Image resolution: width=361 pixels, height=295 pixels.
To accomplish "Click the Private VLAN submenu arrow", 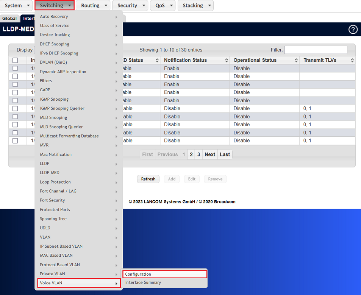I will [x=116, y=274].
